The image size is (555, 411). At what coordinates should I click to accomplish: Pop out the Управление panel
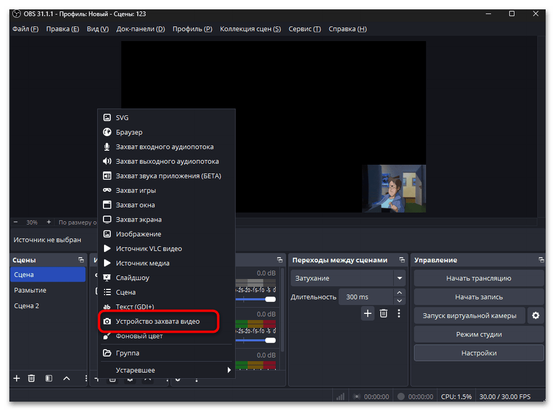pyautogui.click(x=540, y=260)
